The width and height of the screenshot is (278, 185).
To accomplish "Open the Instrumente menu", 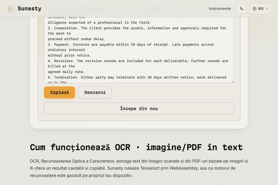I will click(220, 9).
